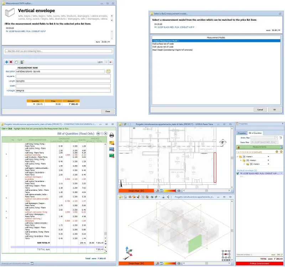Click the green export icon beside the bill
Screen dimensions: 285x267
112,156
